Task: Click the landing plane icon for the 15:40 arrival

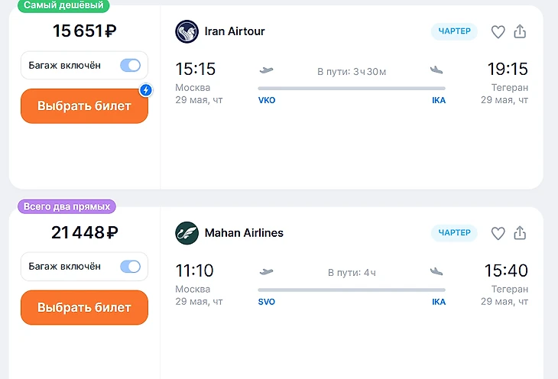Action: click(x=437, y=271)
